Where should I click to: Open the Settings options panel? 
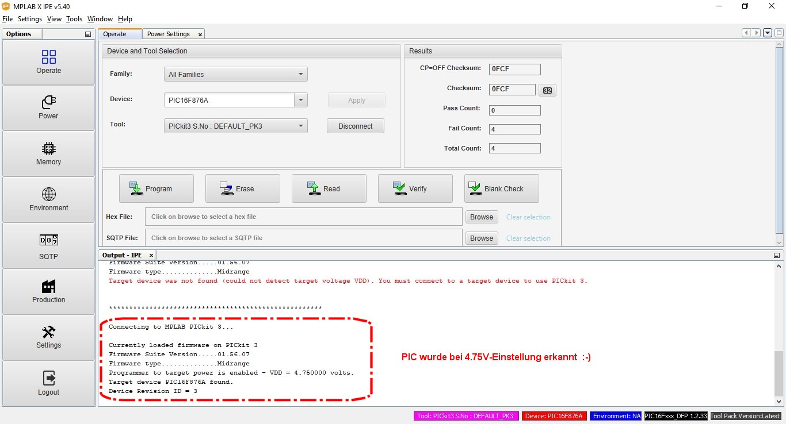click(48, 337)
